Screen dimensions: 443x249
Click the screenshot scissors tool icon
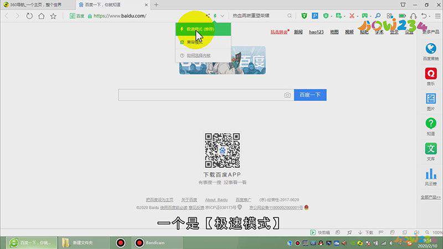tap(352, 16)
